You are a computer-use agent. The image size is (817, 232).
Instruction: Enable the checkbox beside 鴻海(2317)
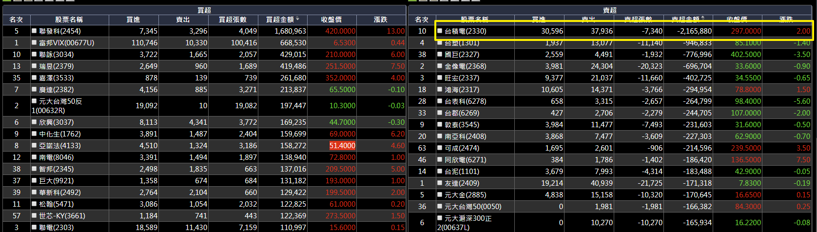pos(440,89)
